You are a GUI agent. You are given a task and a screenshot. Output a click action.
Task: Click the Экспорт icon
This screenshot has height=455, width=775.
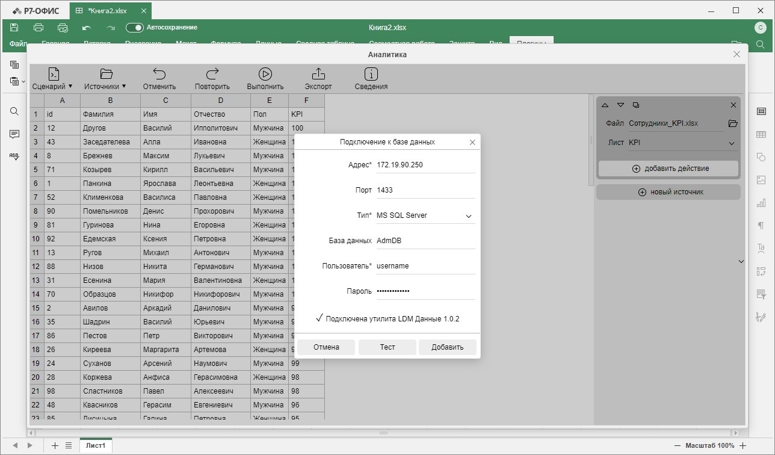click(x=318, y=79)
